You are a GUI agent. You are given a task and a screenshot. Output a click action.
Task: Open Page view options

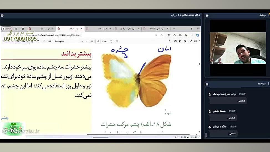coord(117,41)
